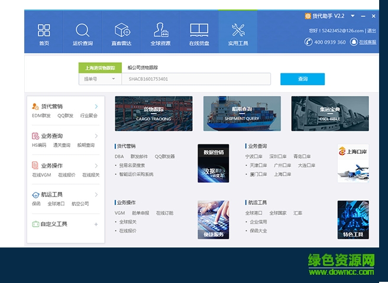Viewport: 388px width, 283px height.
Task: Expand the 业务查询 sidebar section arrow
Action: click(x=96, y=136)
